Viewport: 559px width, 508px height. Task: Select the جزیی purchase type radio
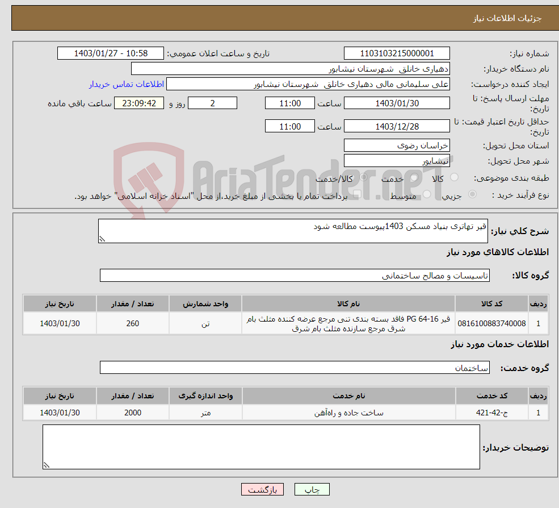pos(472,194)
